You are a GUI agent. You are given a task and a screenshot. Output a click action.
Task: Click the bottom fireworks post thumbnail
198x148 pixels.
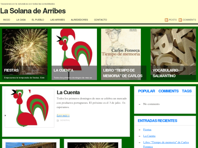[x=93, y=145]
